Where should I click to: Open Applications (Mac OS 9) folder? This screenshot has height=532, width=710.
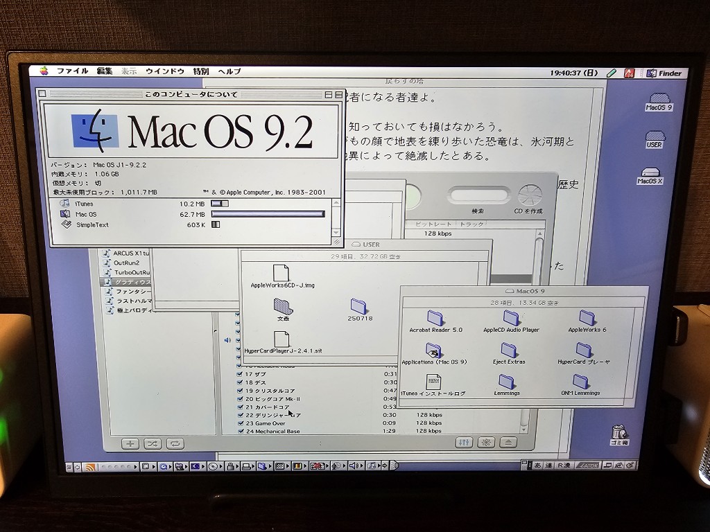434,354
